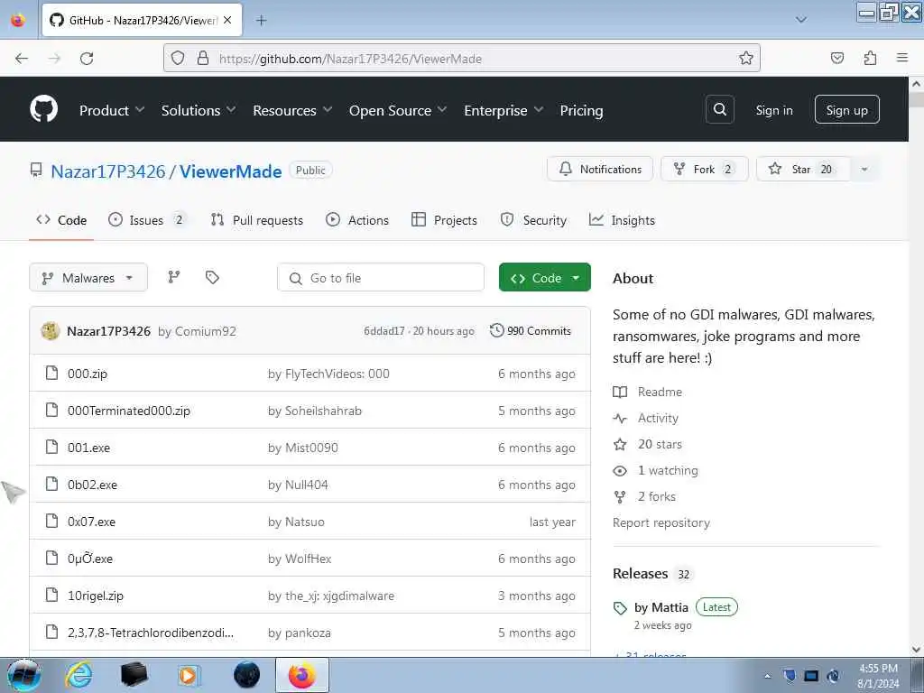View tags using the tag icon
This screenshot has height=693, width=924.
coord(212,277)
